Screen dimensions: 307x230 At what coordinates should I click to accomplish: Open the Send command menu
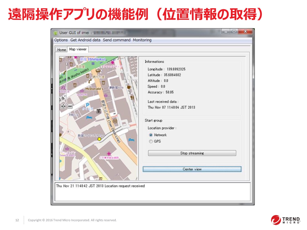tap(117, 40)
